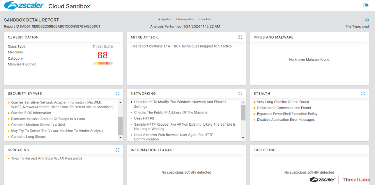Click the threat score gauge bar
This screenshot has height=185, width=375.
pos(102,63)
